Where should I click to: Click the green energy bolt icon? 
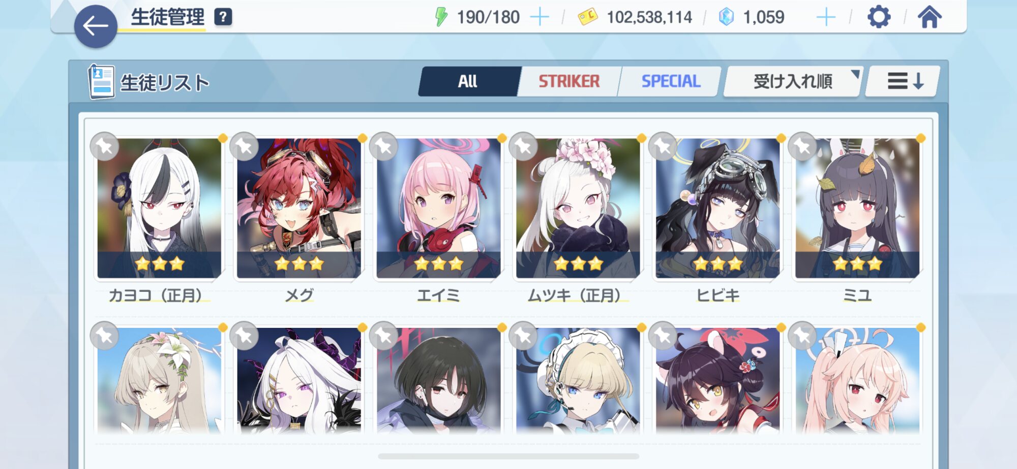point(441,17)
